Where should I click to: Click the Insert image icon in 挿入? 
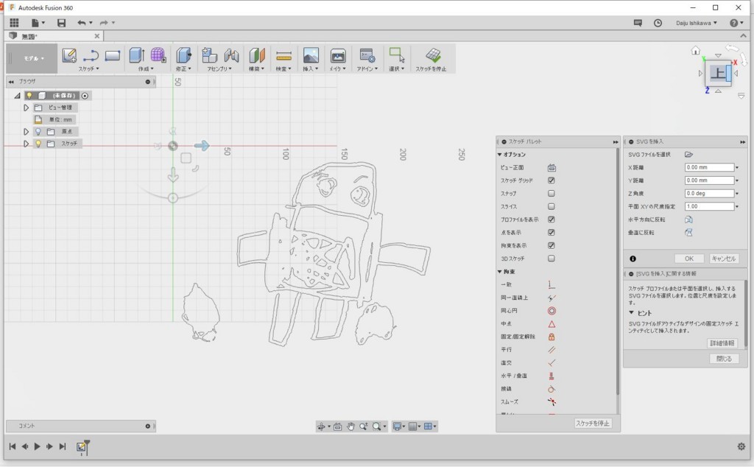coord(311,55)
